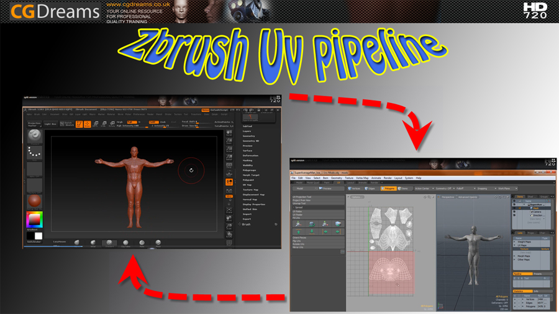Click the UV move tool icon in Modo
559x314 pixels.
pyautogui.click(x=299, y=223)
